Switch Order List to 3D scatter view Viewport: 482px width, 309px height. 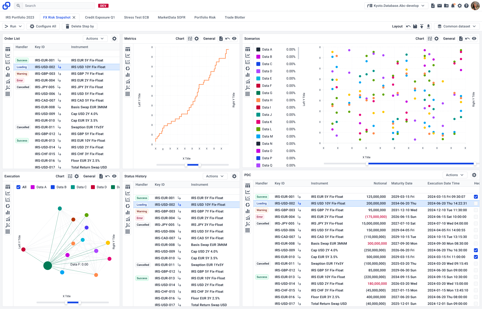pos(8,87)
